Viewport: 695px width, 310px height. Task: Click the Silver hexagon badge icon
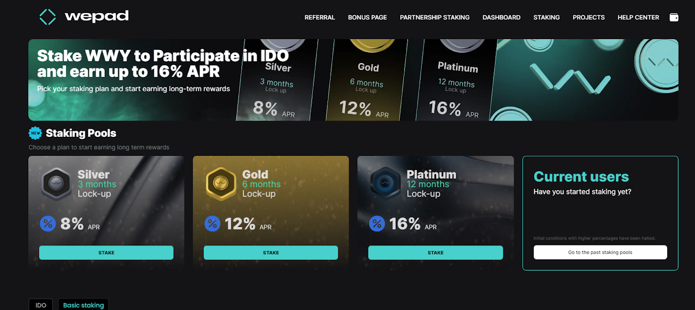[x=56, y=184]
